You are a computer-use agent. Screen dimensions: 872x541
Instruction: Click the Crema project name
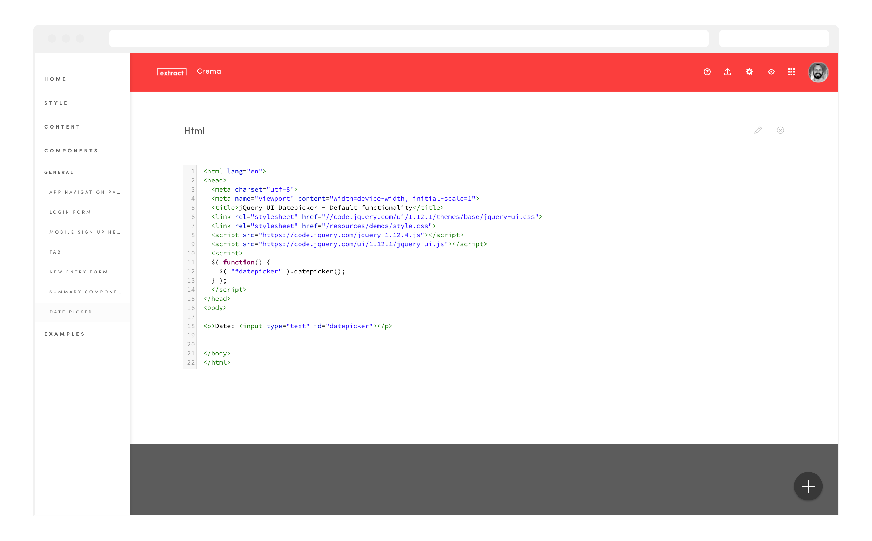click(209, 71)
